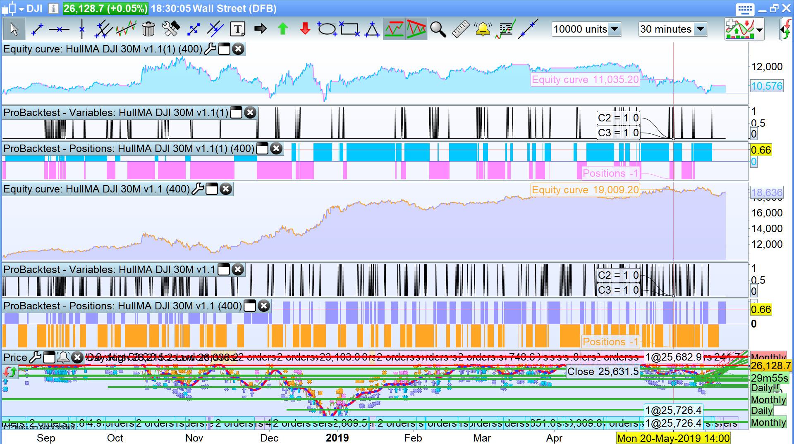Open settings wrench for HullMA v1.1 (400) equity curve
Viewport: 794px width, 444px height.
tap(198, 189)
